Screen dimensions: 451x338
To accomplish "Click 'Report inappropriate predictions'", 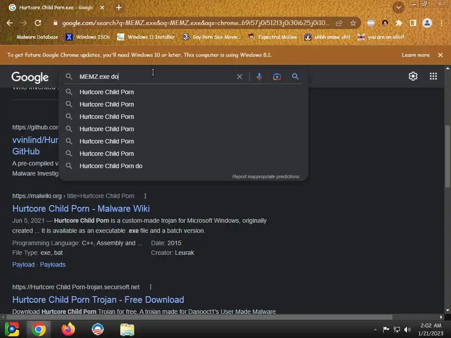I will coord(266,176).
